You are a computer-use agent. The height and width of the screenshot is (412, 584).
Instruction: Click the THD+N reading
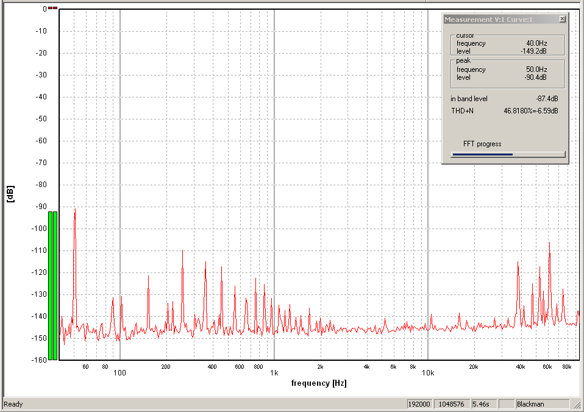[x=530, y=111]
